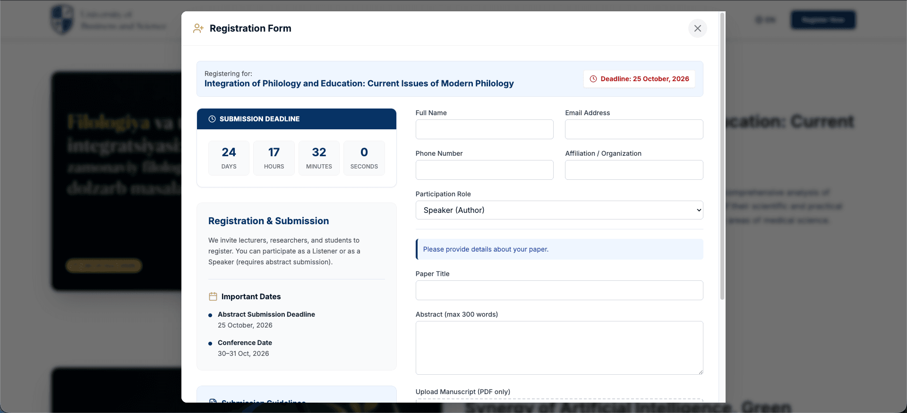Viewport: 907px width, 413px height.
Task: Click the dialog's vertical scrollbar
Action: [722, 156]
